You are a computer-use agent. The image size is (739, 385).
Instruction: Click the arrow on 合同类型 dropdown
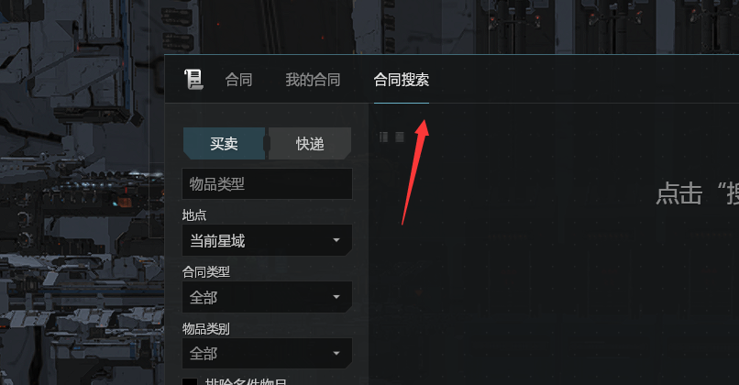(336, 297)
